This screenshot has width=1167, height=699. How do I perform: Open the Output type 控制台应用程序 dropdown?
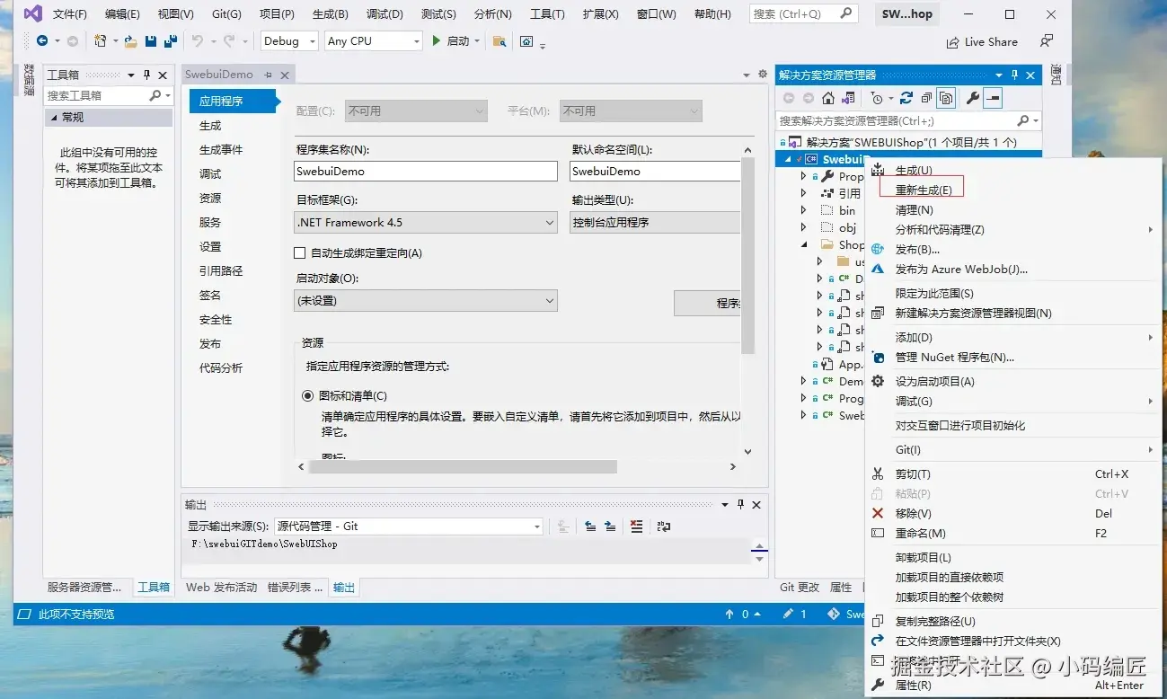point(655,223)
